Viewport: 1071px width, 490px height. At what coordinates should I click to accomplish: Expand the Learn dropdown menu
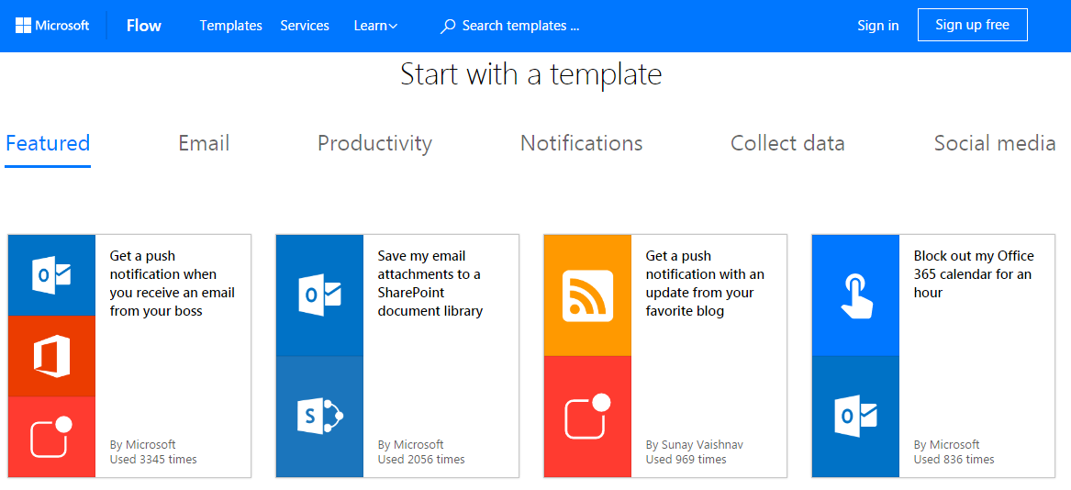pyautogui.click(x=375, y=26)
